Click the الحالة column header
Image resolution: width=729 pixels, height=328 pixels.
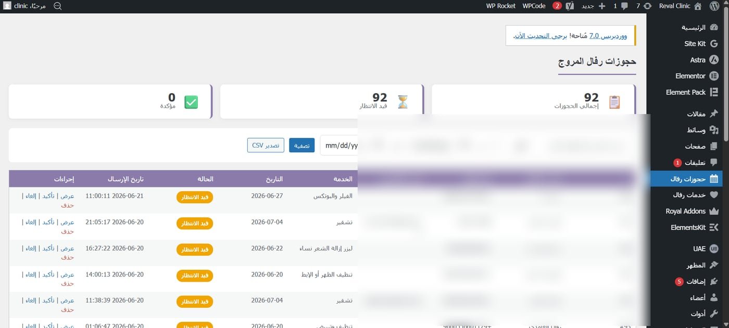[x=205, y=179]
